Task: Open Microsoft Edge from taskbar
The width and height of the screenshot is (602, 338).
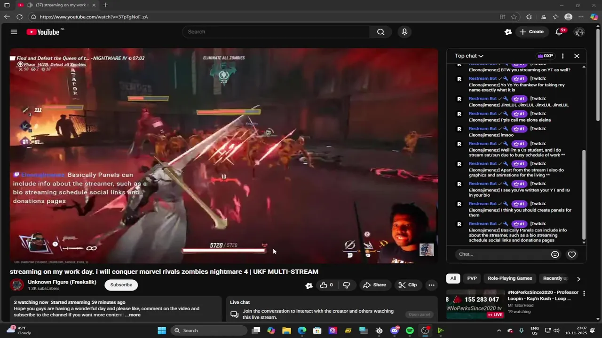Action: pyautogui.click(x=301, y=330)
